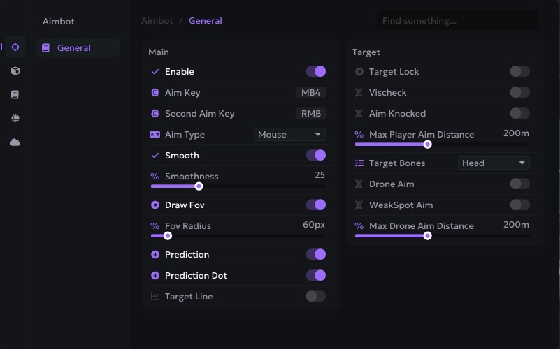The height and width of the screenshot is (349, 560).
Task: Open the cube icon sidebar section
Action: (15, 71)
